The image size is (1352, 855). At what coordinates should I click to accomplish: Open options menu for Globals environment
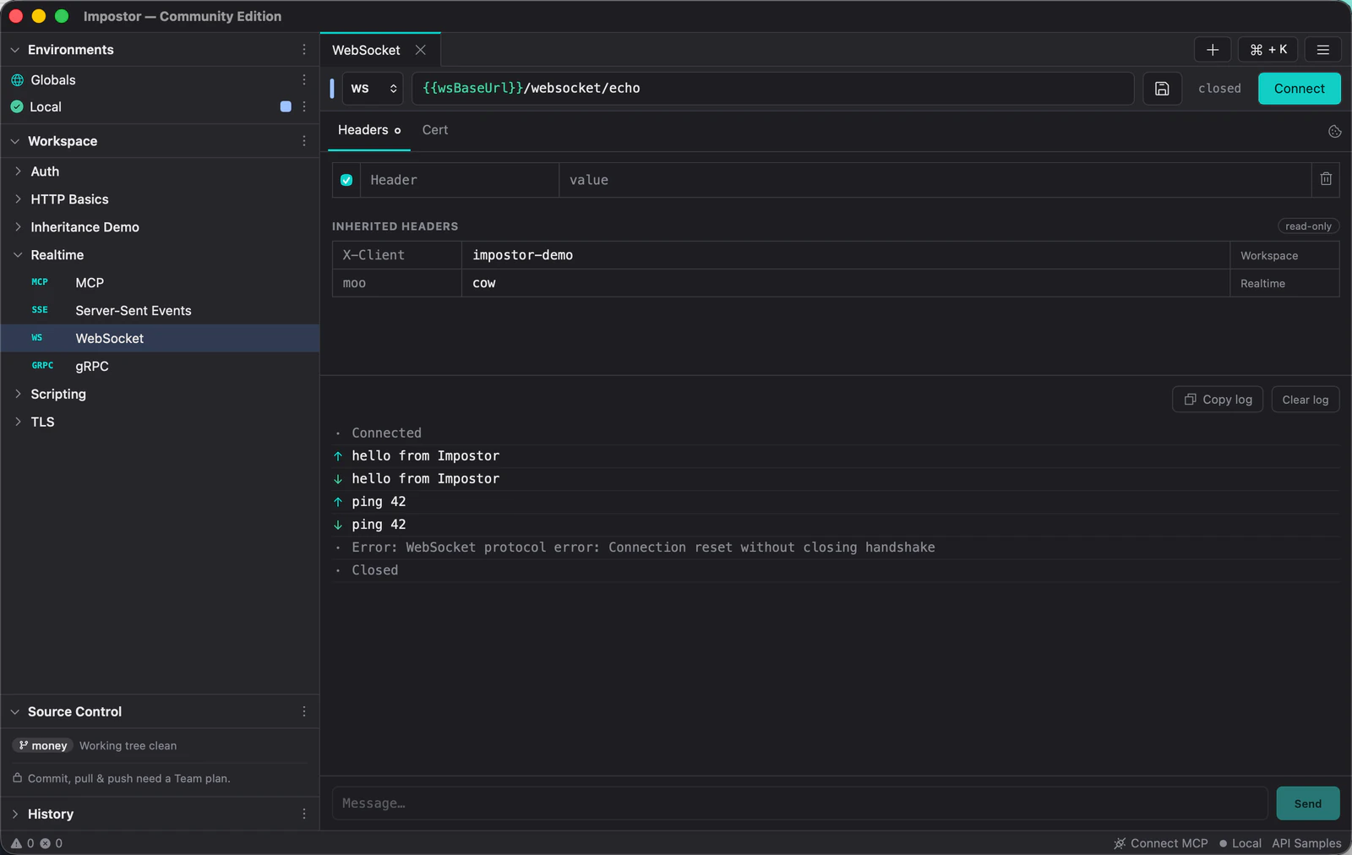click(x=304, y=79)
